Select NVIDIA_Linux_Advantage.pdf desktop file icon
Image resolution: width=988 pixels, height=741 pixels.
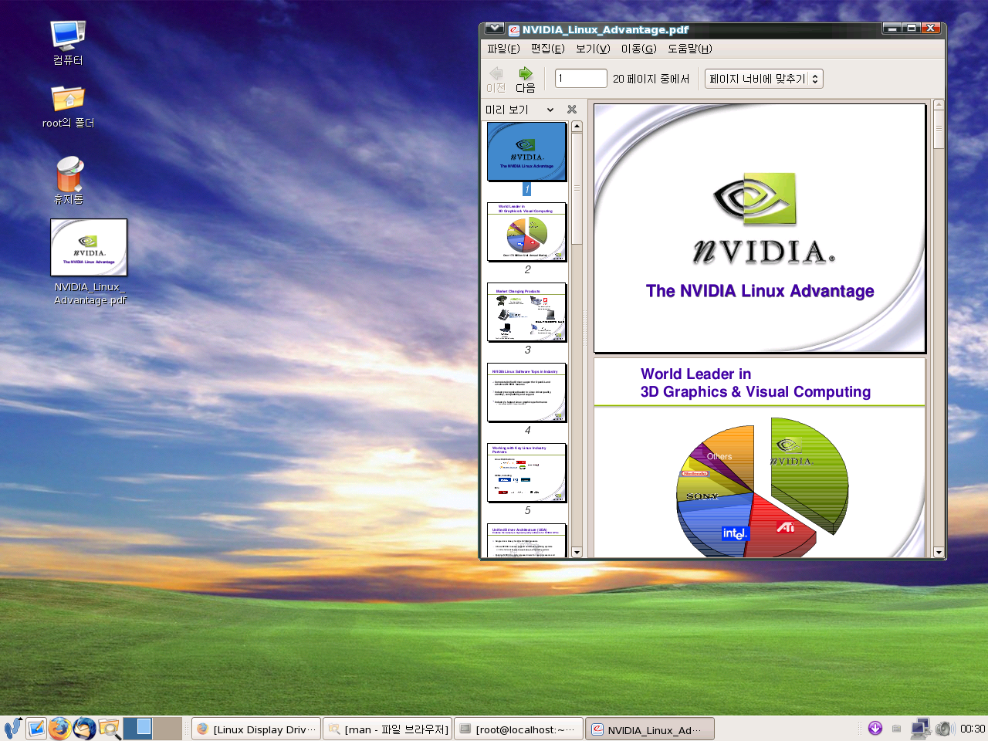[x=89, y=247]
